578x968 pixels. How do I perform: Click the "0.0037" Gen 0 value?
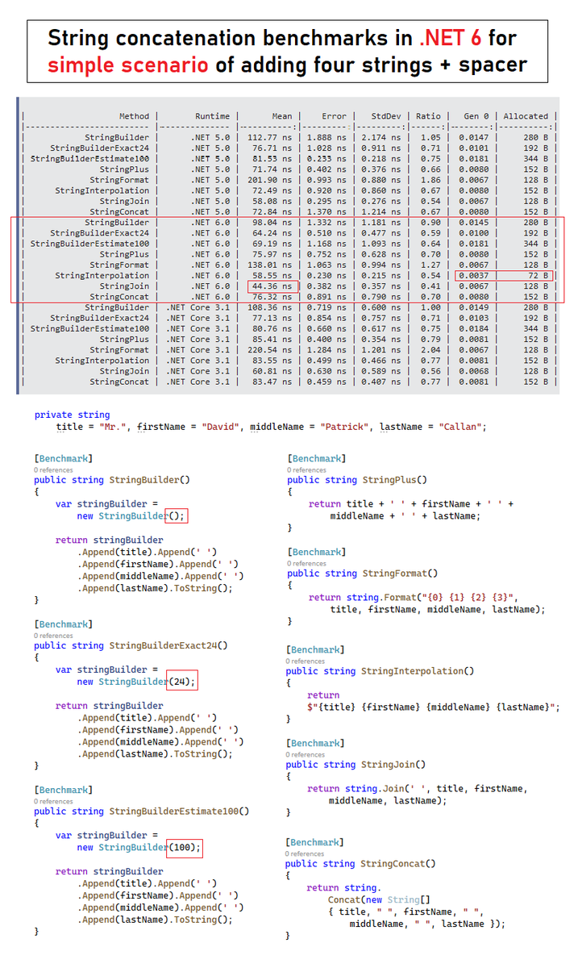[473, 275]
